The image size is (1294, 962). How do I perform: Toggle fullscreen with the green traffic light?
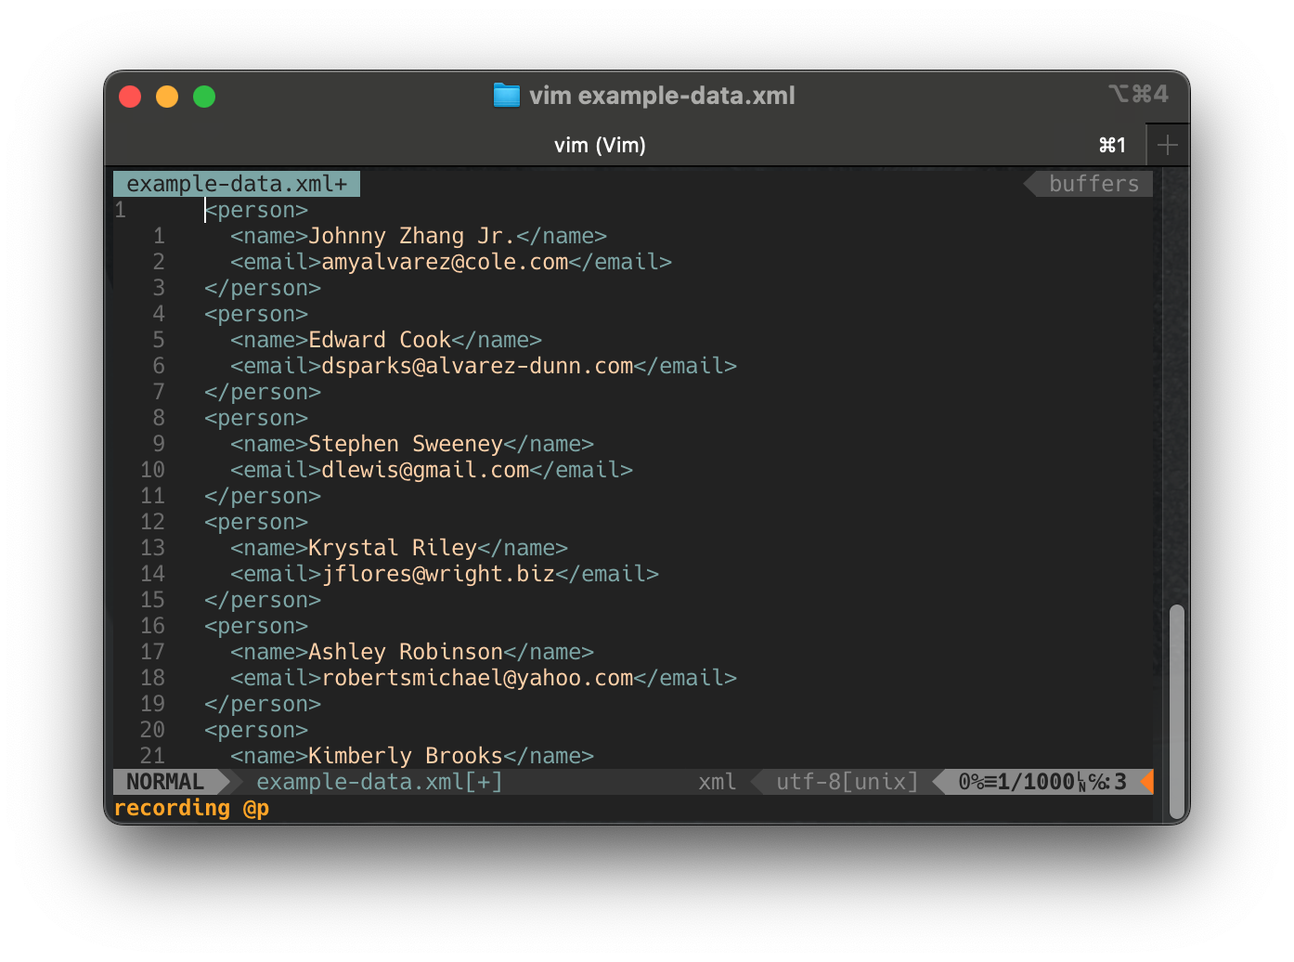point(203,96)
